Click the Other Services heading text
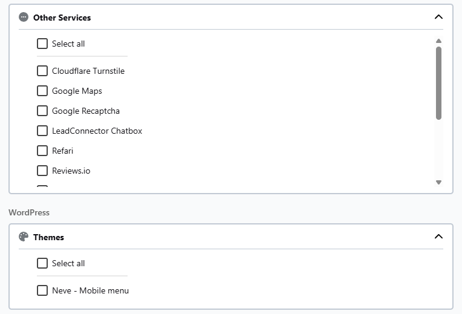Image resolution: width=462 pixels, height=314 pixels. [62, 18]
